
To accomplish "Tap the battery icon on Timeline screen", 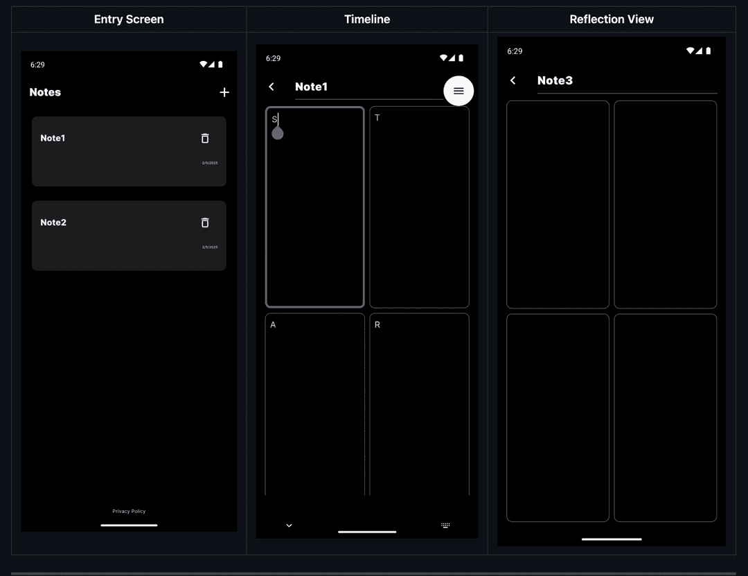I will pos(461,58).
